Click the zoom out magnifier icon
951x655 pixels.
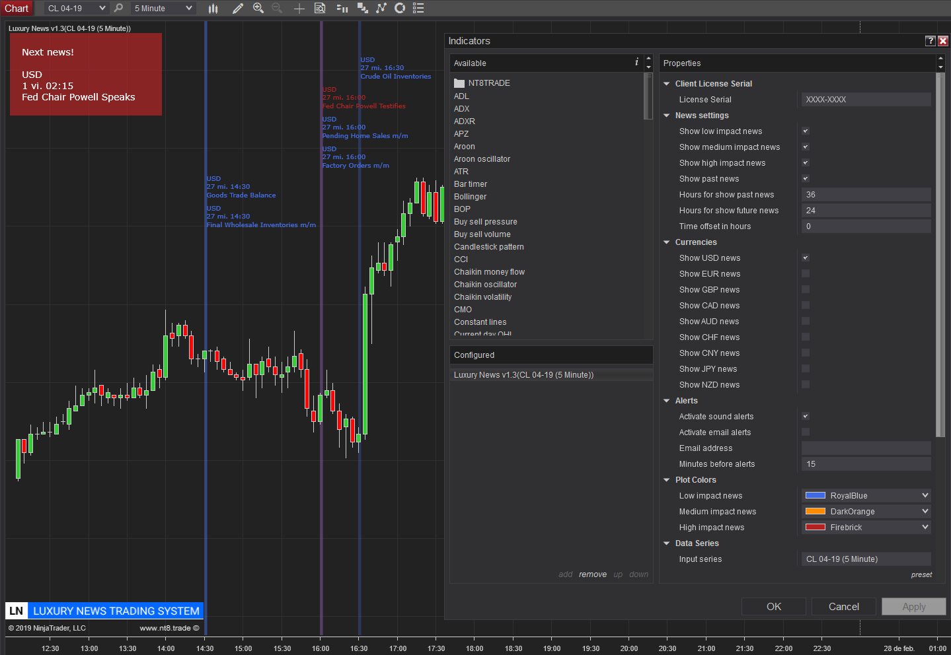[277, 8]
